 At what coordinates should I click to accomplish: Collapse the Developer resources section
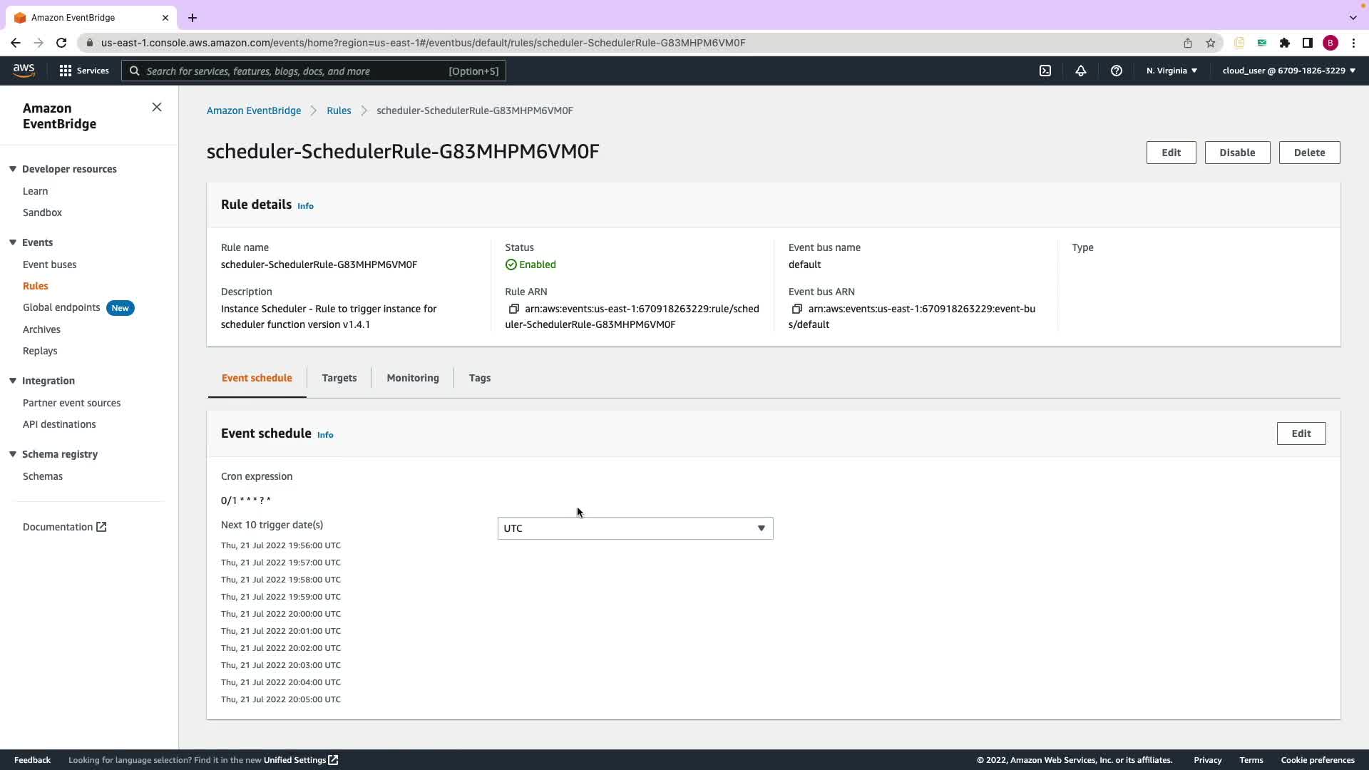click(13, 169)
